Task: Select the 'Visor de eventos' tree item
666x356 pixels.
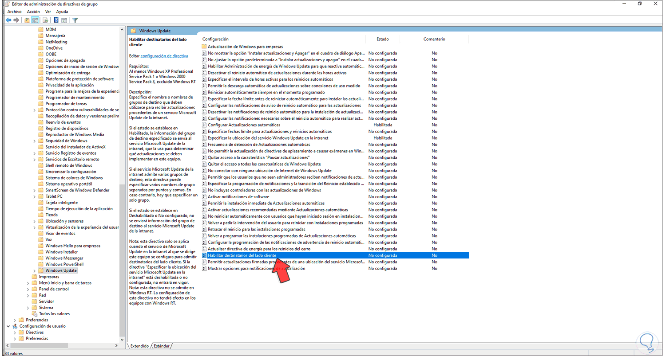Action: pos(60,234)
